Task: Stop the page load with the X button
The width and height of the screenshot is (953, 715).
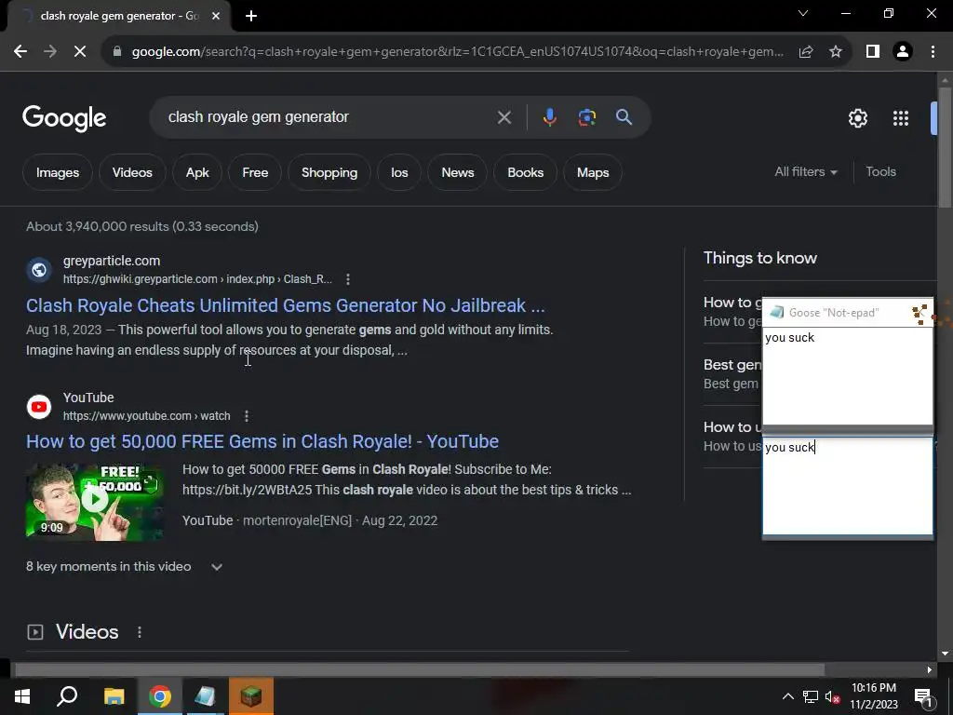Action: 80,52
